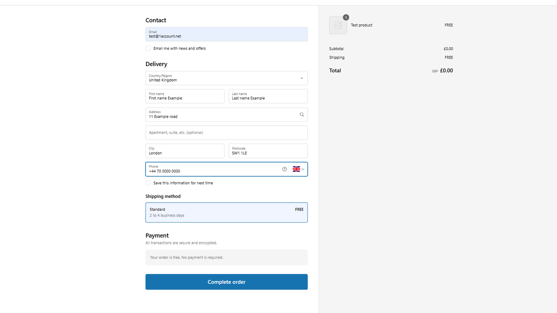
Task: Click the Payment heading
Action: [x=157, y=236]
